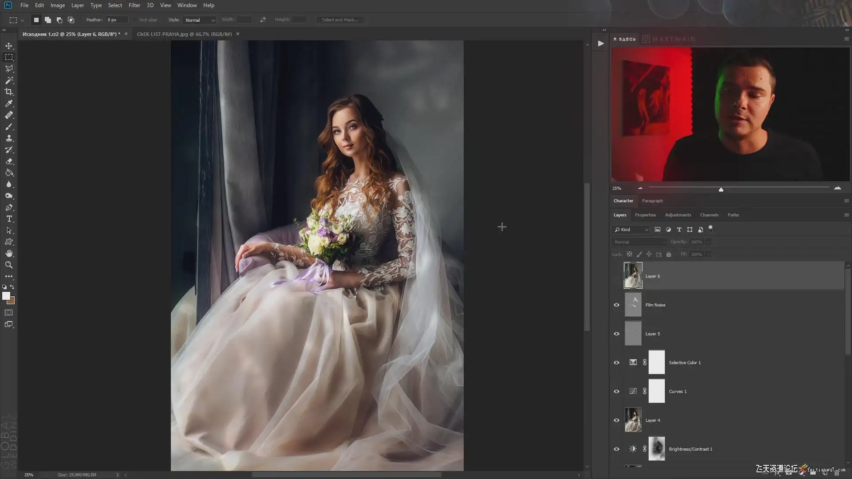Toggle visibility of Curves 1 layer
Viewport: 852px width, 479px height.
[616, 391]
